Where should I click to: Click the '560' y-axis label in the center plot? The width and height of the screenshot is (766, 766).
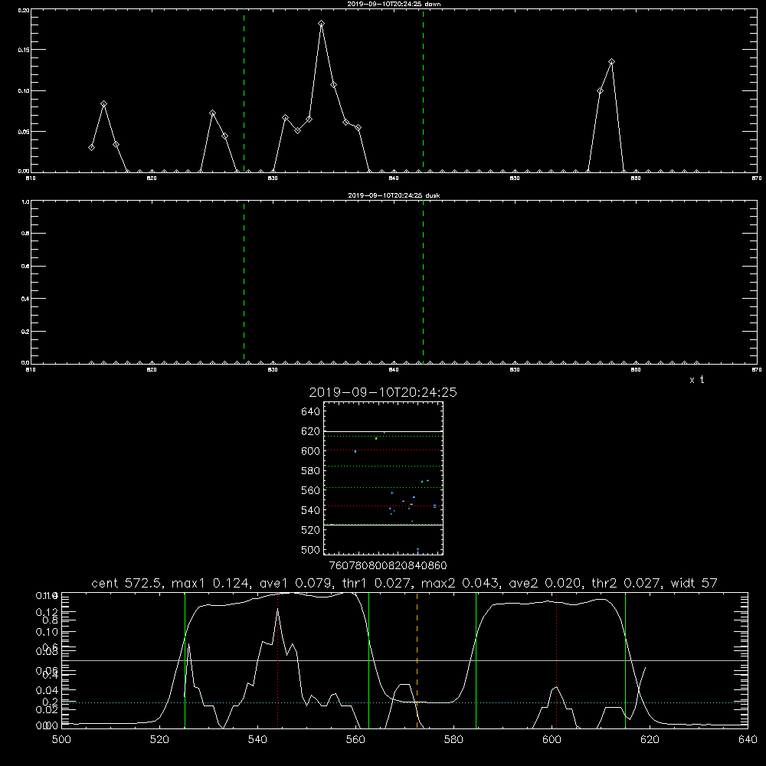pos(311,490)
